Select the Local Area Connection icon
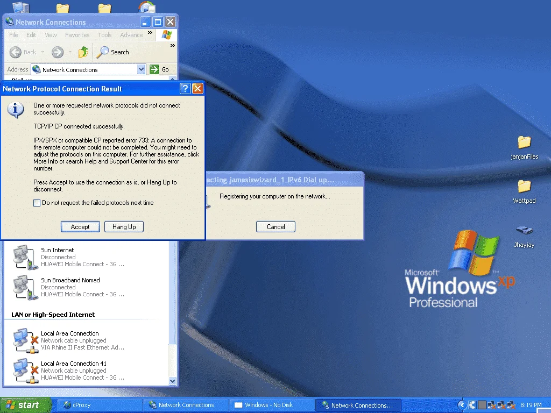 25,340
